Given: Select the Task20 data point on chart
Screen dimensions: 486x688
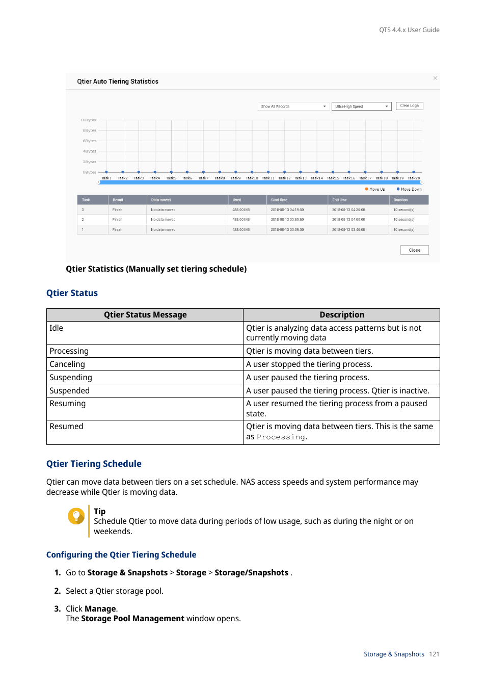Looking at the screenshot, I should [x=414, y=172].
